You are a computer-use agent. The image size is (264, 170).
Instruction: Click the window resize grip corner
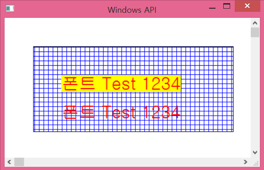(256, 163)
